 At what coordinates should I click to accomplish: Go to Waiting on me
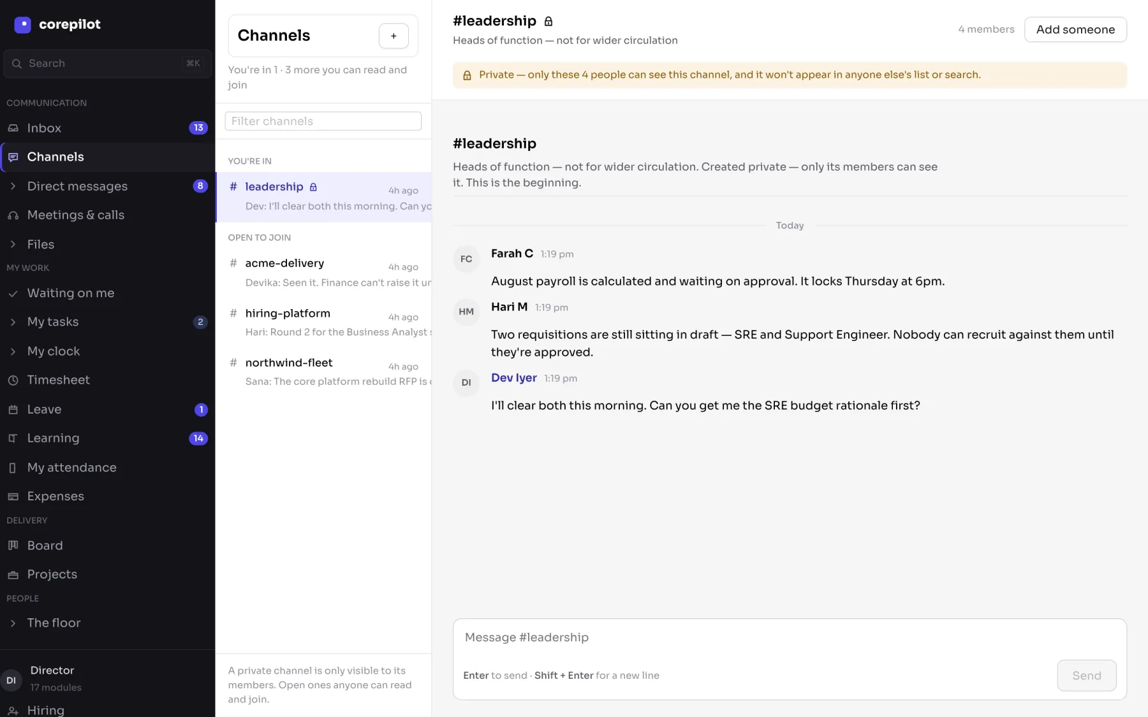point(107,293)
